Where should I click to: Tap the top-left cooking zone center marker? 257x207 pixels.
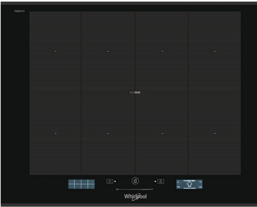[x=55, y=51]
